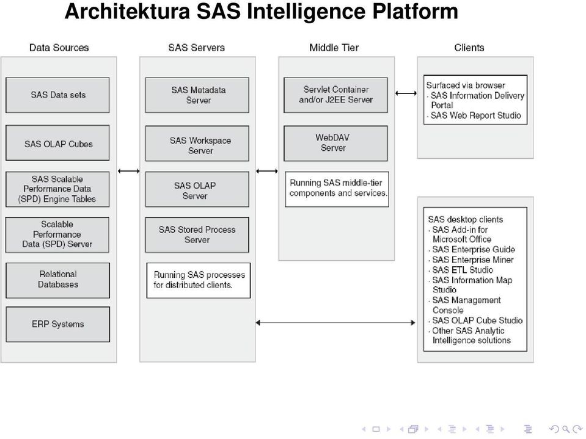Click SAS Enterprise Guide entry

[472, 250]
